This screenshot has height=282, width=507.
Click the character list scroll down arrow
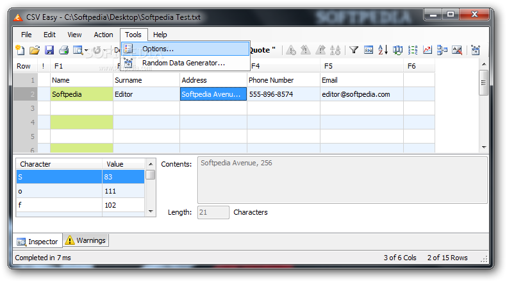(151, 211)
